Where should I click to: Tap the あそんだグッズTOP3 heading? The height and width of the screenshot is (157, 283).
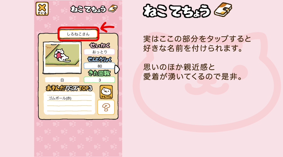(69, 88)
